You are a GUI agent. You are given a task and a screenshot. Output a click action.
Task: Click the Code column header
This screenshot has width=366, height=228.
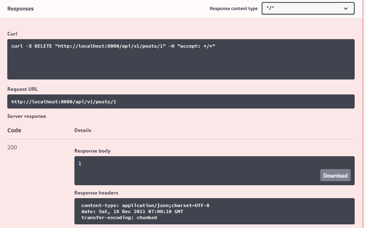(x=14, y=130)
